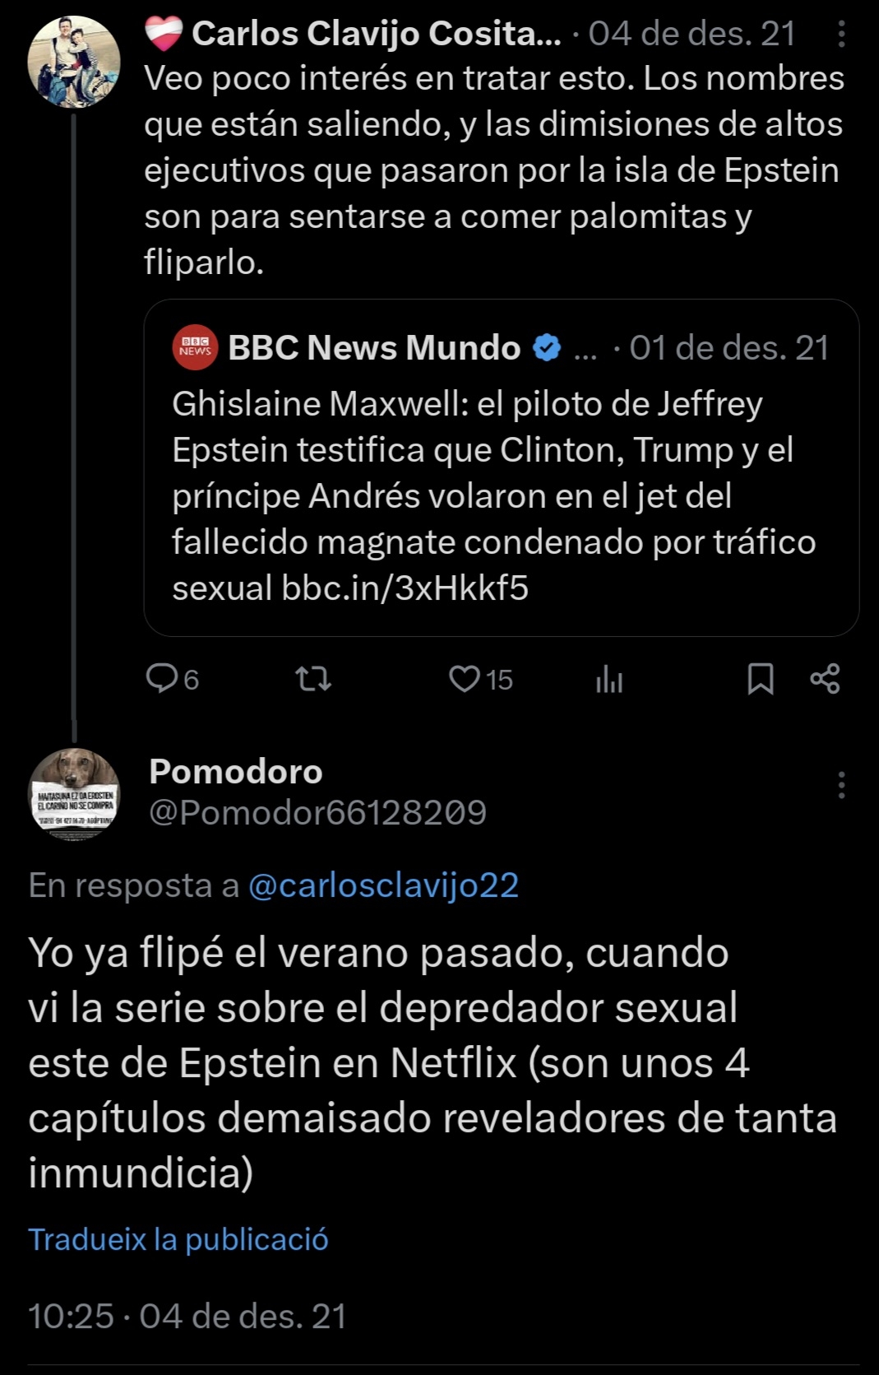The height and width of the screenshot is (1375, 879).
Task: Open the @carlosclavijo22 mention link
Action: point(383,885)
